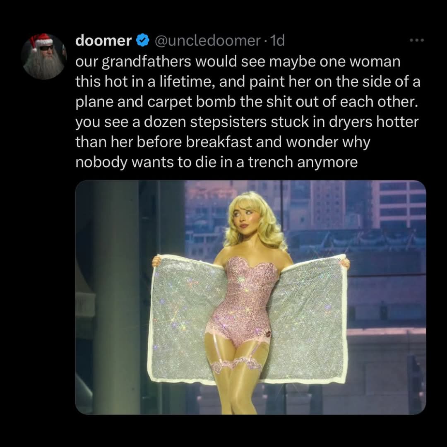
Task: Visit the @uncledoomer handle link
Action: coord(207,41)
